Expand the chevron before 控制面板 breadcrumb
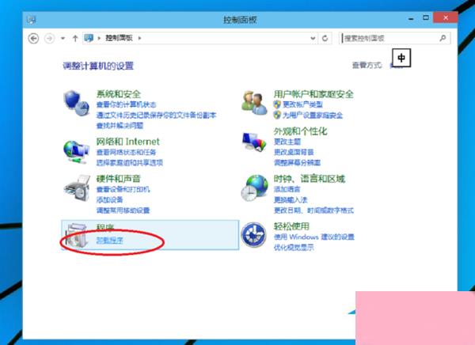 point(99,38)
